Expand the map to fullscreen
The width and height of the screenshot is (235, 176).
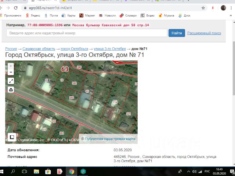click(11, 81)
